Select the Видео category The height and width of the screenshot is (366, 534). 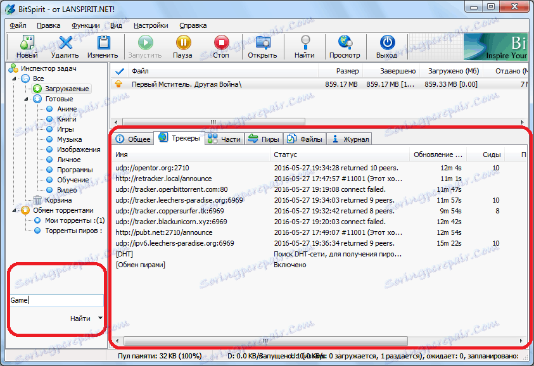coord(67,190)
